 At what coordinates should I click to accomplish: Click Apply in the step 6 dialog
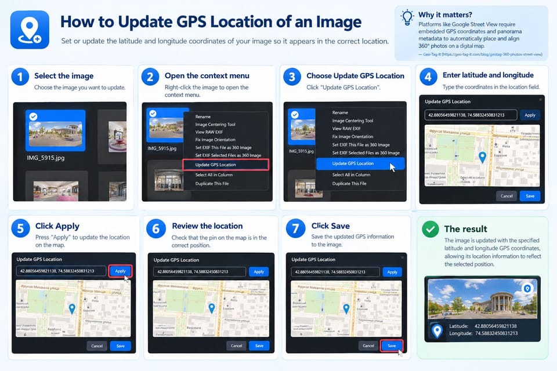click(x=259, y=272)
